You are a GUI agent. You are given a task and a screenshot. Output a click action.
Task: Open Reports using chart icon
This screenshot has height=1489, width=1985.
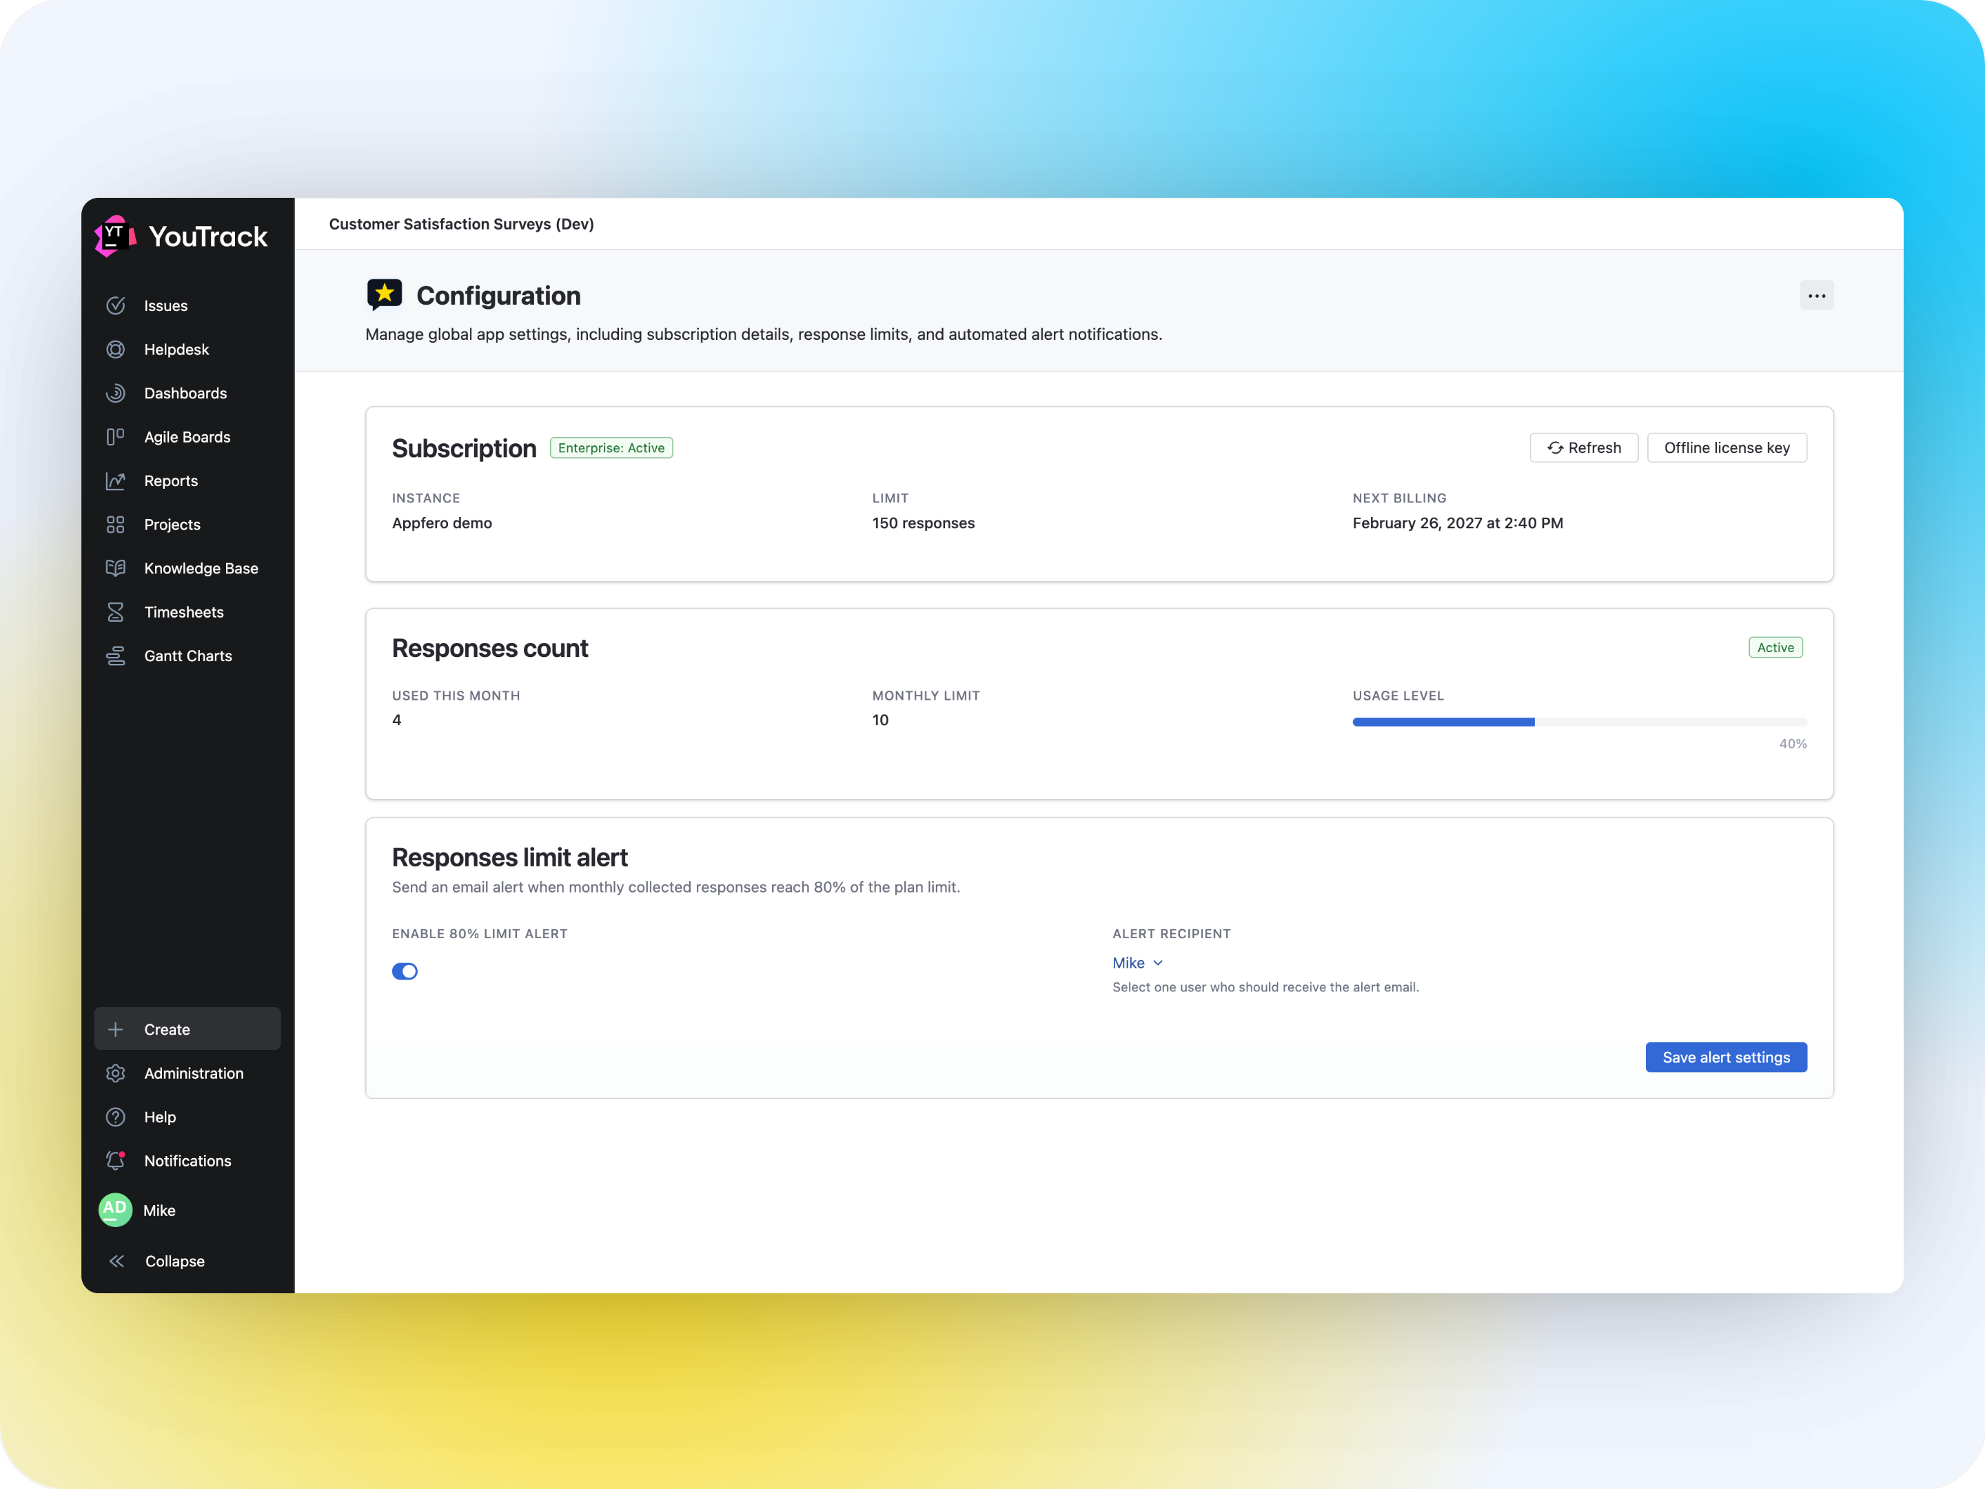116,481
